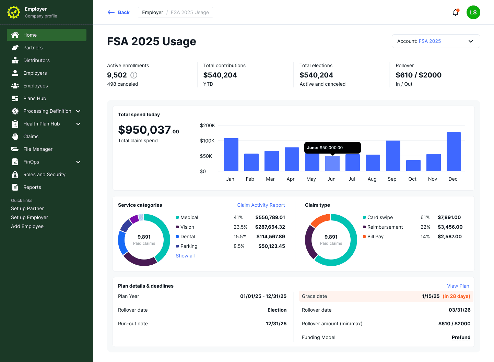494x362 pixels.
Task: Expand the FinOps submenu chevron
Action: tap(78, 162)
